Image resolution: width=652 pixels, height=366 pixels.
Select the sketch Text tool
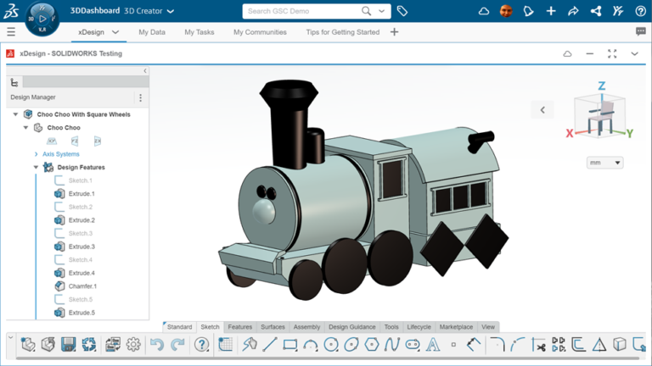click(432, 345)
